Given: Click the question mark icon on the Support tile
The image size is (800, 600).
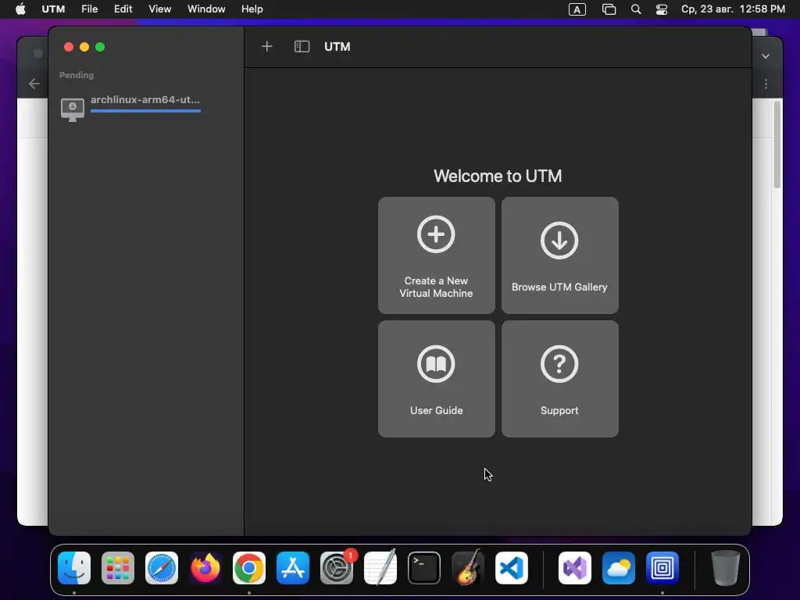Looking at the screenshot, I should (559, 364).
